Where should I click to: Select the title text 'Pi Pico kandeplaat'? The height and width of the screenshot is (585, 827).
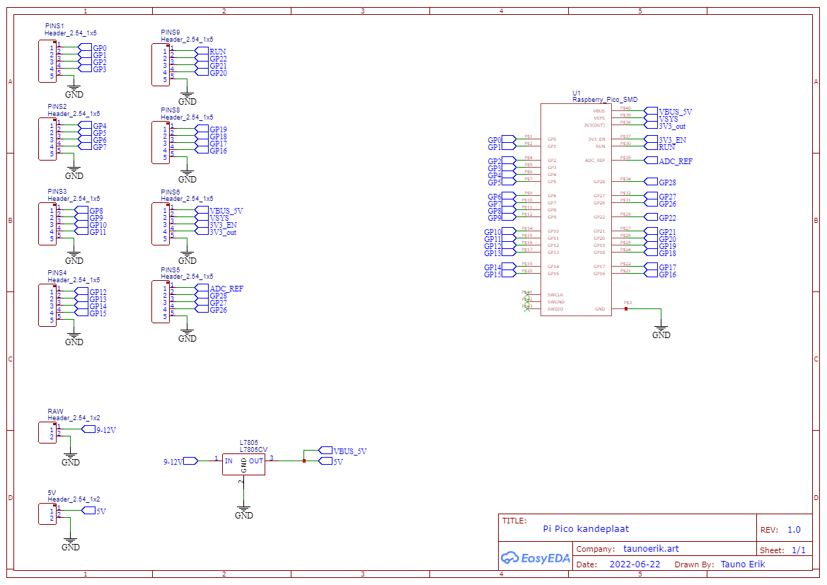pos(585,528)
